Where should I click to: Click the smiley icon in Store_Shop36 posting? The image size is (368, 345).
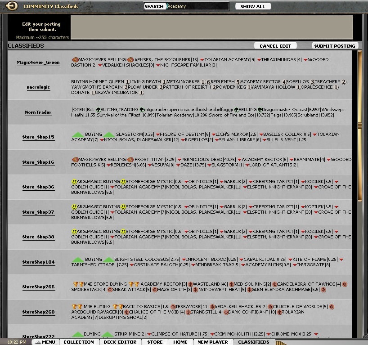point(74,182)
